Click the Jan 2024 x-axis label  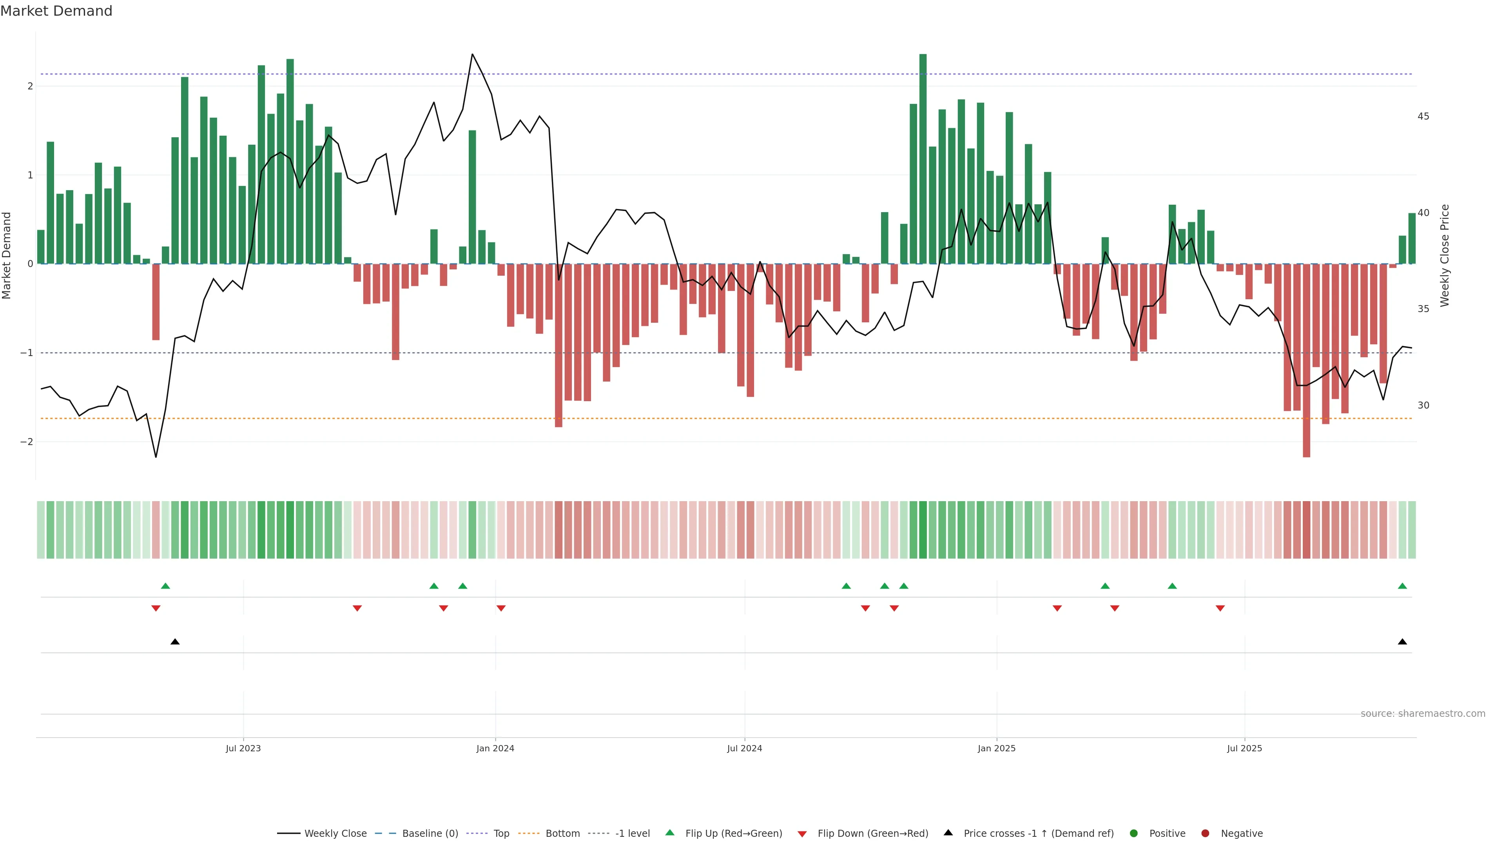495,748
